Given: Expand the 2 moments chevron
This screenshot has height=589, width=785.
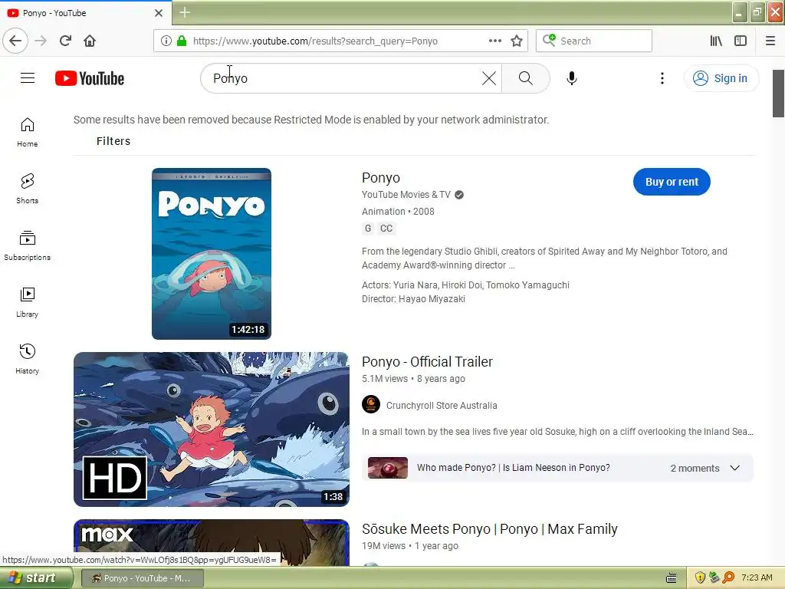Looking at the screenshot, I should pos(735,468).
